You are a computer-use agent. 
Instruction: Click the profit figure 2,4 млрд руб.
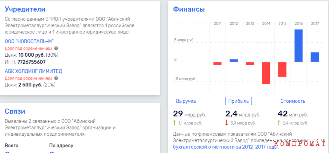(x=243, y=114)
